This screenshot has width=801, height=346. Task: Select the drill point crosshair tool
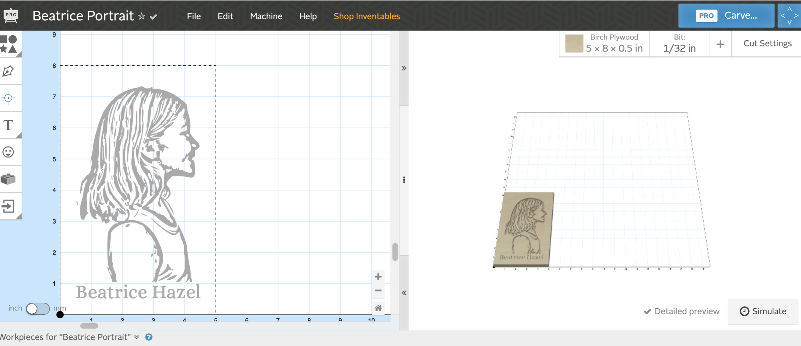(x=8, y=98)
